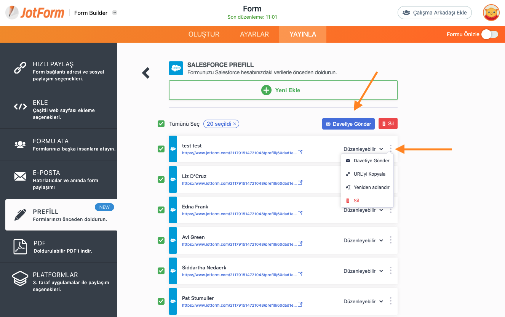505x317 pixels.
Task: Click the 'Form' title at top
Action: (x=252, y=9)
